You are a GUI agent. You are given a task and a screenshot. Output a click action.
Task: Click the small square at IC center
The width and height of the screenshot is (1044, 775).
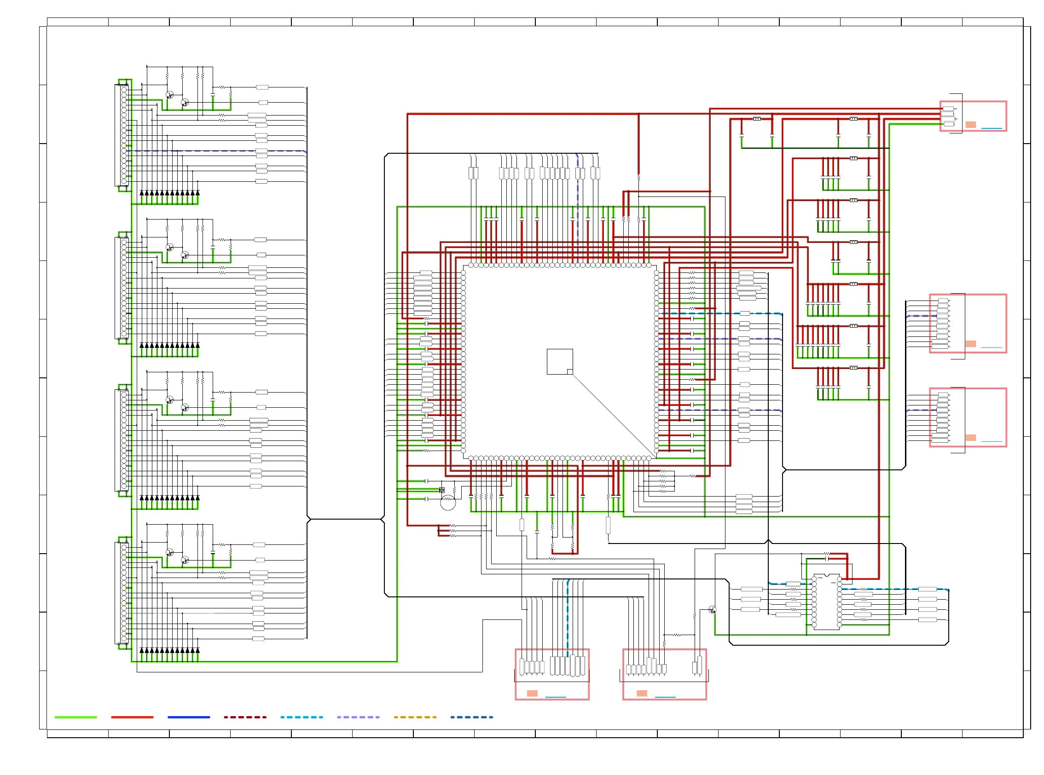(559, 362)
